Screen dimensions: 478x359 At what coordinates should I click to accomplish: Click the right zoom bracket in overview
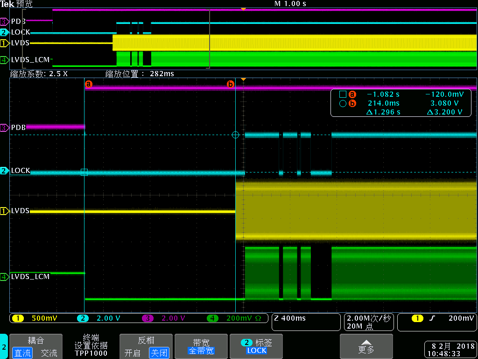208,39
